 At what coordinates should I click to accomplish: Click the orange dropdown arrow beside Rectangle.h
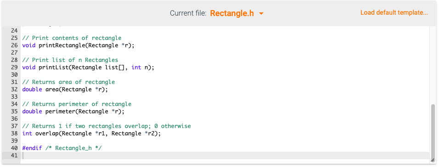tap(261, 14)
